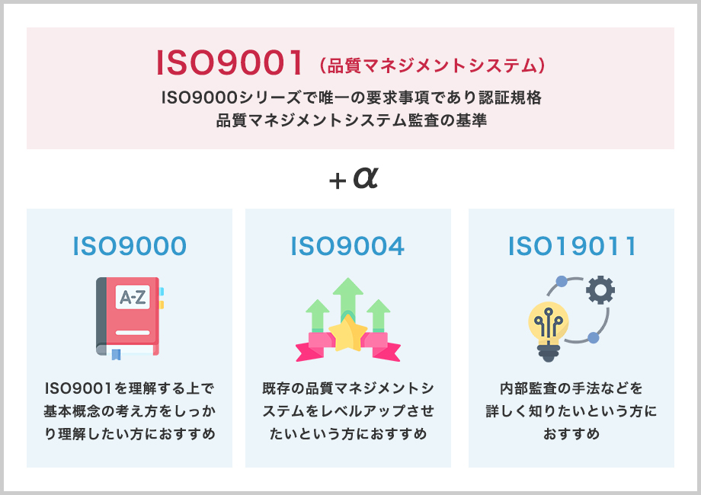Screen dimensions: 701x495
Task: Click the 品質マネジメントシステム parenthetical label
Action: point(431,65)
